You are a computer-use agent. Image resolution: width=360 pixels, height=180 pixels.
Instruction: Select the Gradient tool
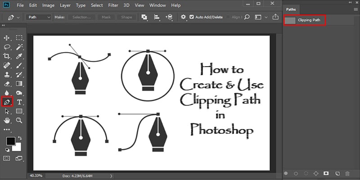tap(19, 84)
